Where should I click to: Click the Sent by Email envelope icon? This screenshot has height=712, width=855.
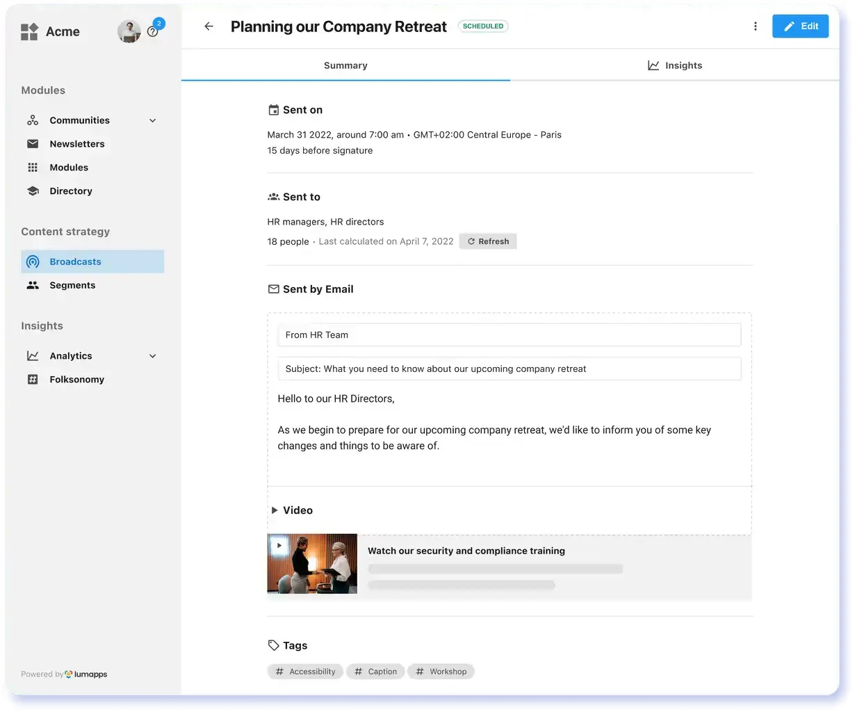pos(274,289)
